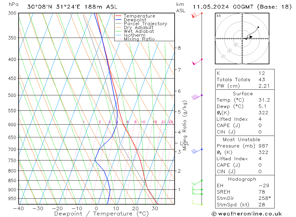This screenshot has width=296, height=217.
Task: Click the station coordinates header "30°08'N 31°24'E 188m ASL"
Action: 72,7
